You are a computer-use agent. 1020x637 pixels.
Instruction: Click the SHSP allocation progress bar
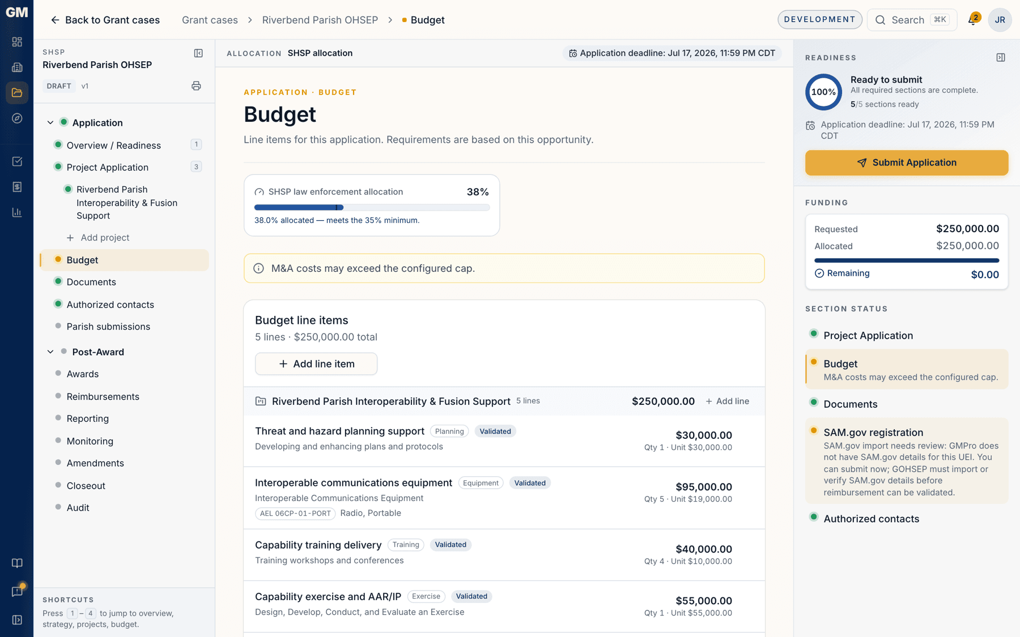[x=372, y=208]
